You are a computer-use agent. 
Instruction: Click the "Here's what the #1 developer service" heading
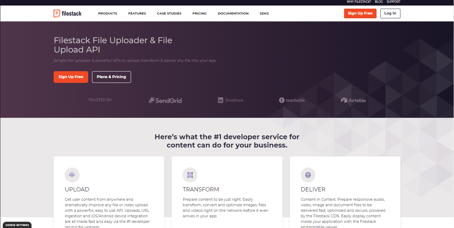[227, 141]
